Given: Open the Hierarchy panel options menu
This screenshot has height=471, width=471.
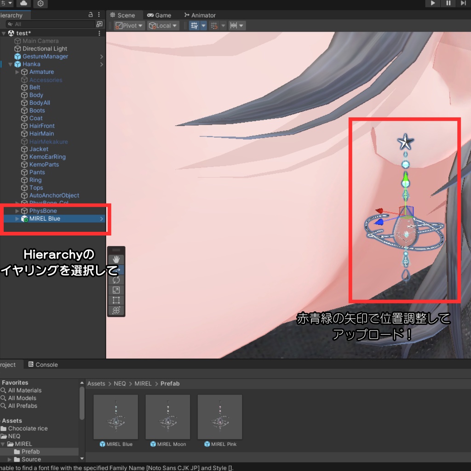Looking at the screenshot, I should [x=99, y=14].
